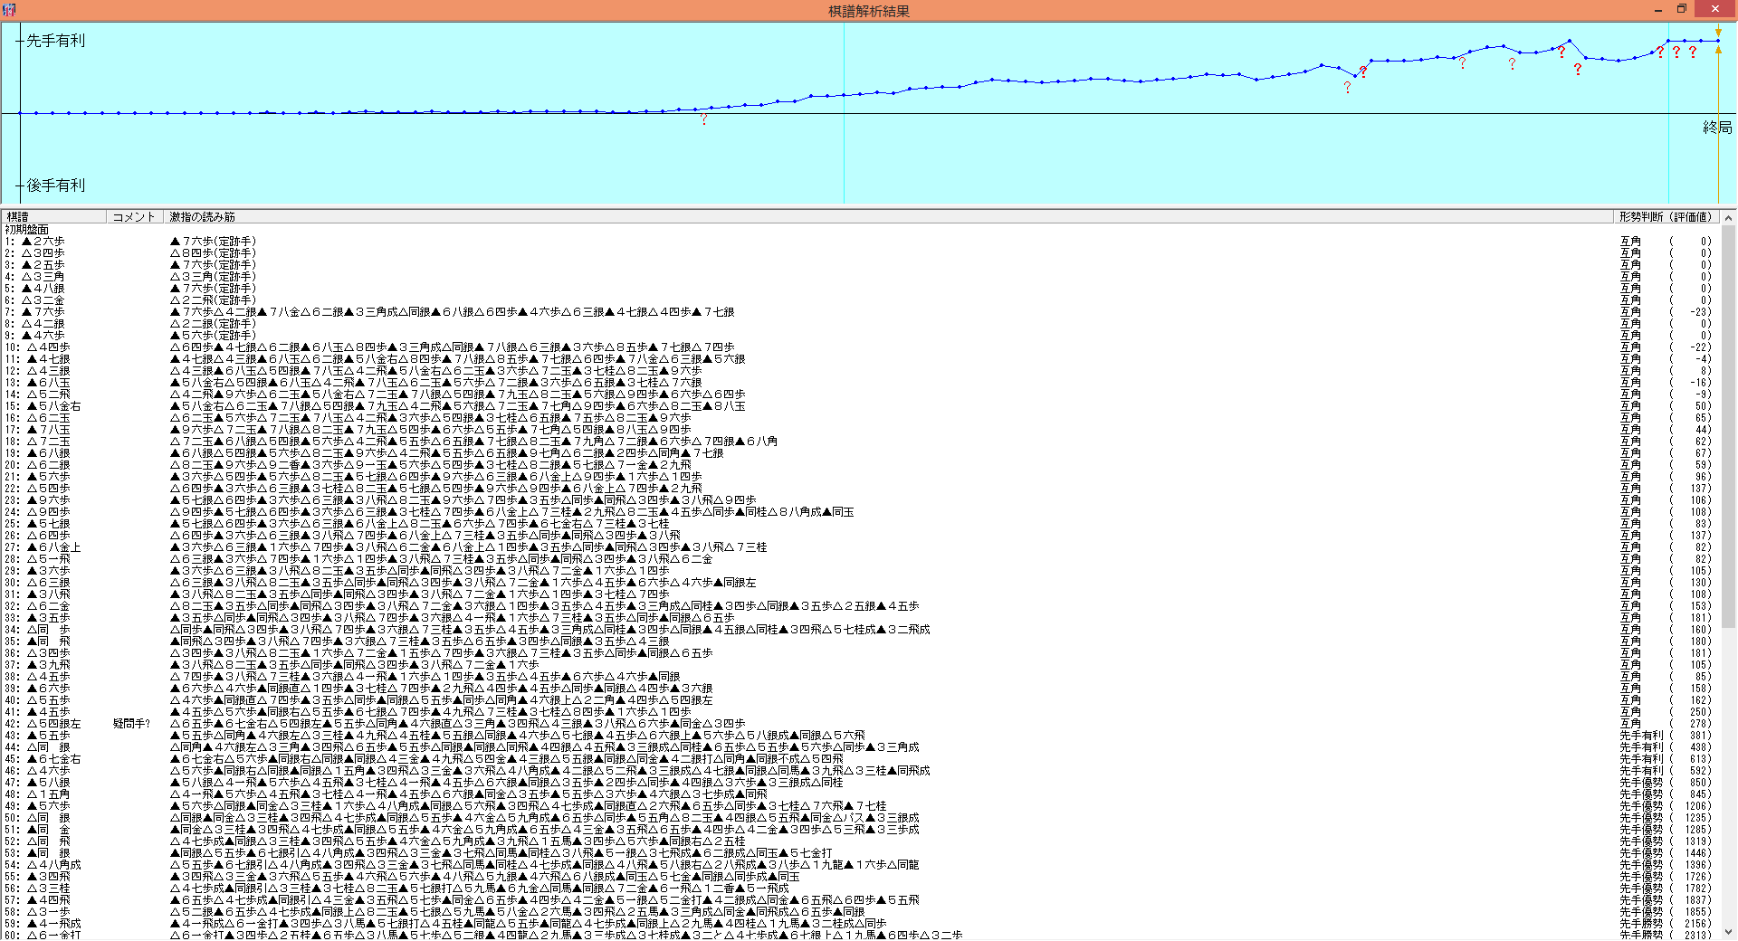Select the 初期盤面 row

coord(27,230)
